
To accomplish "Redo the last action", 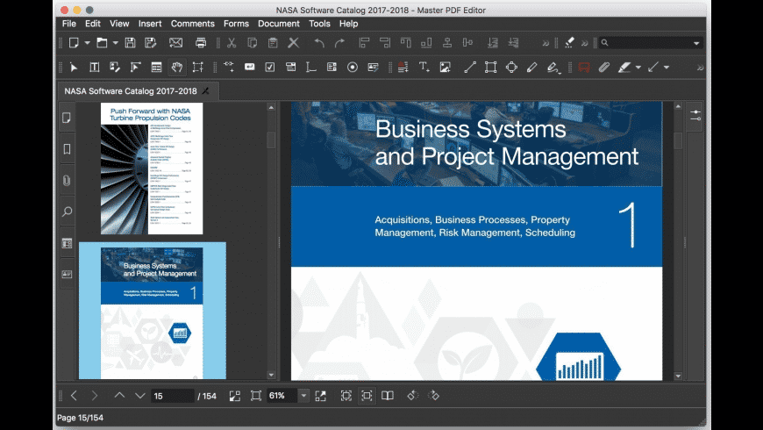I will pyautogui.click(x=339, y=43).
